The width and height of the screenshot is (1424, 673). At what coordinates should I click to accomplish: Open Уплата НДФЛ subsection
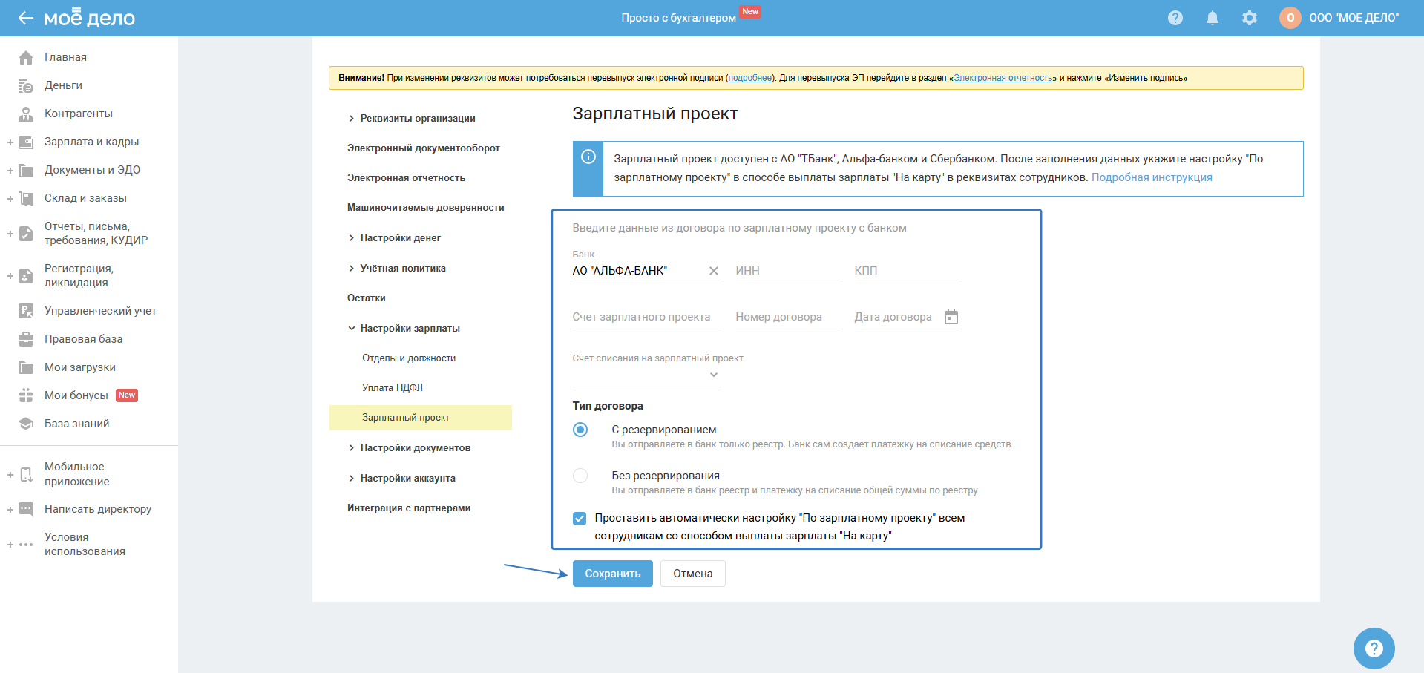pos(393,388)
